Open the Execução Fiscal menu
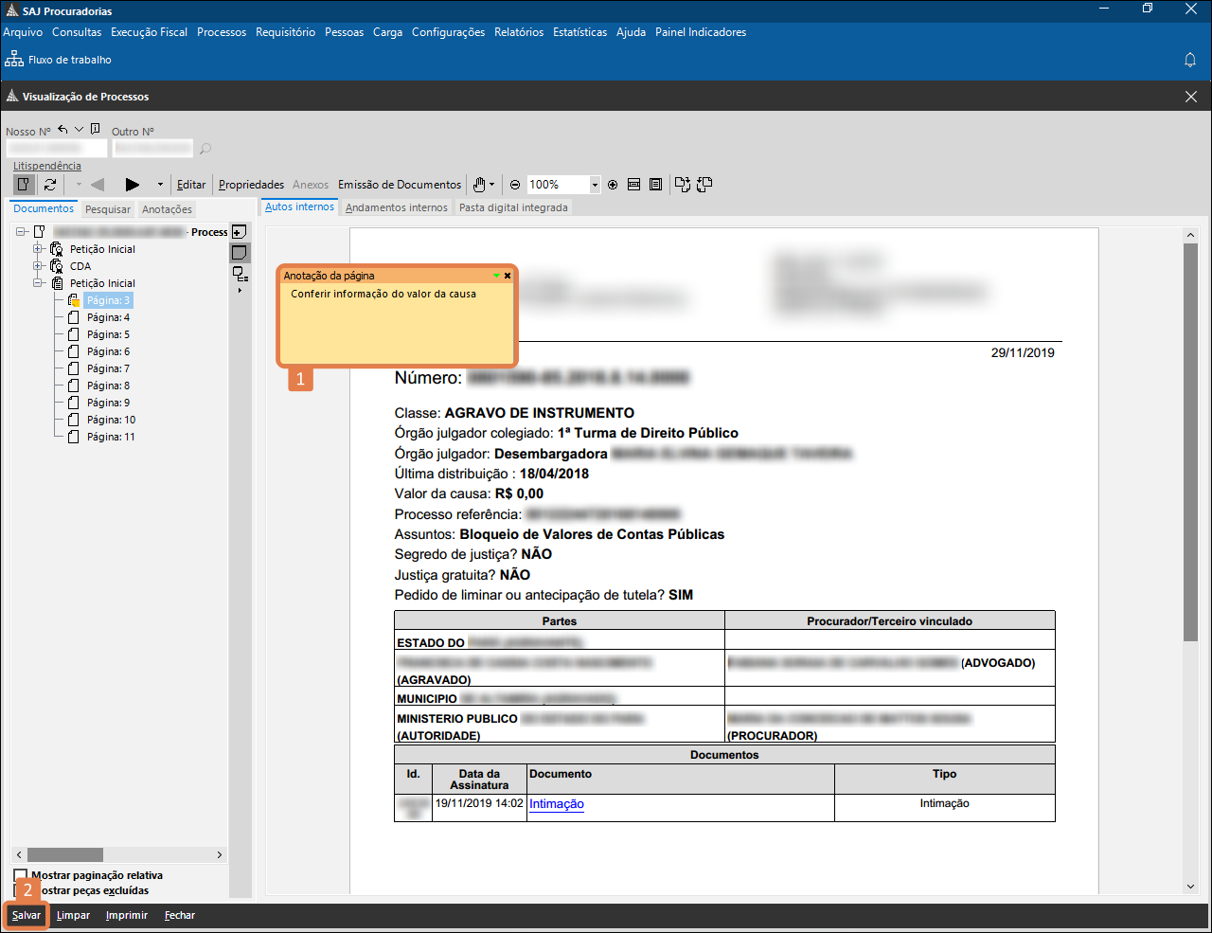This screenshot has width=1212, height=933. [x=149, y=32]
